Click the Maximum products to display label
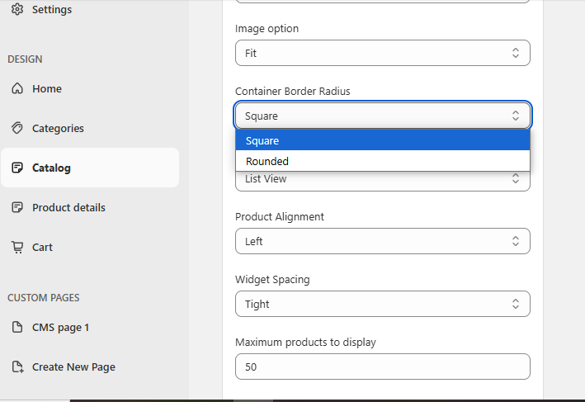Image resolution: width=585 pixels, height=402 pixels. click(x=305, y=343)
